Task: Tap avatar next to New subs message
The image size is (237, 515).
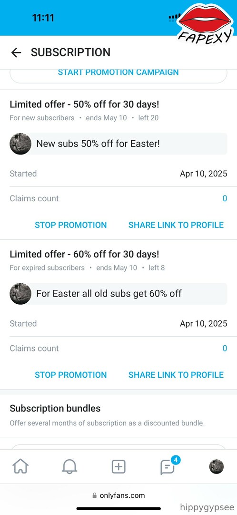Action: coord(20,144)
